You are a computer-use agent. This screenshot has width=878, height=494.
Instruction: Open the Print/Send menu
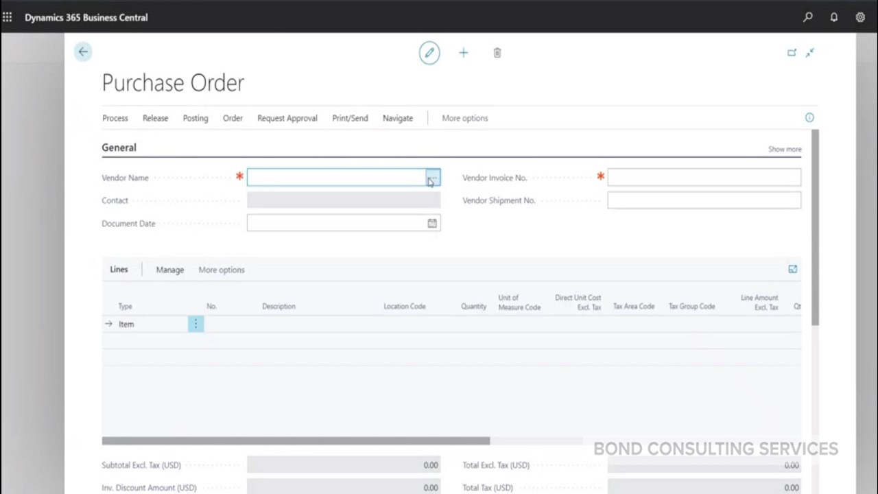click(350, 118)
